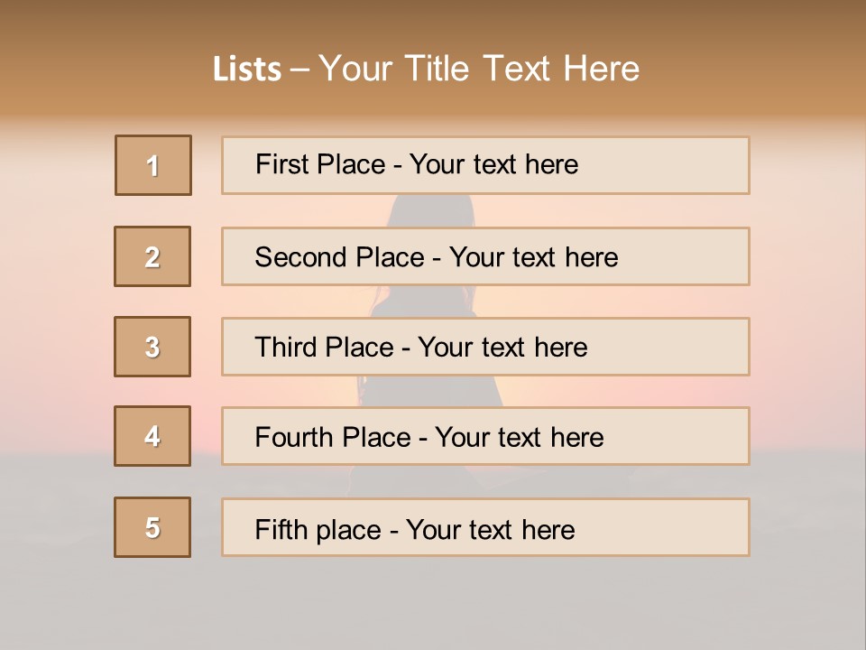Click the number 5 box
The image size is (866, 650).
152,527
